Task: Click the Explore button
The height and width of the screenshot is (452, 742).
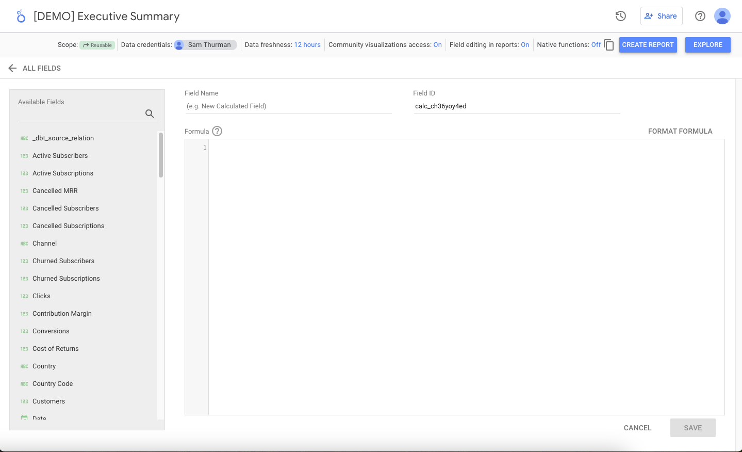Action: click(x=708, y=45)
